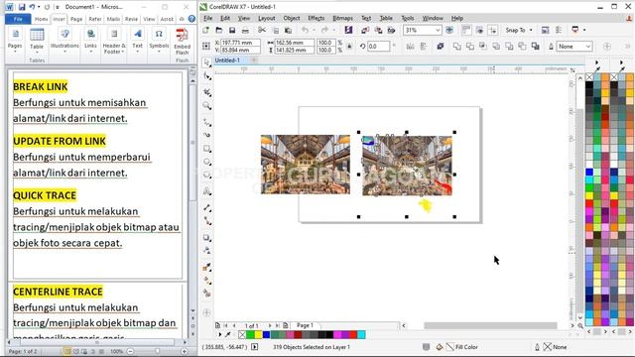Image resolution: width=635 pixels, height=357 pixels.
Task: Click Word zoom out minus button
Action: (130, 351)
